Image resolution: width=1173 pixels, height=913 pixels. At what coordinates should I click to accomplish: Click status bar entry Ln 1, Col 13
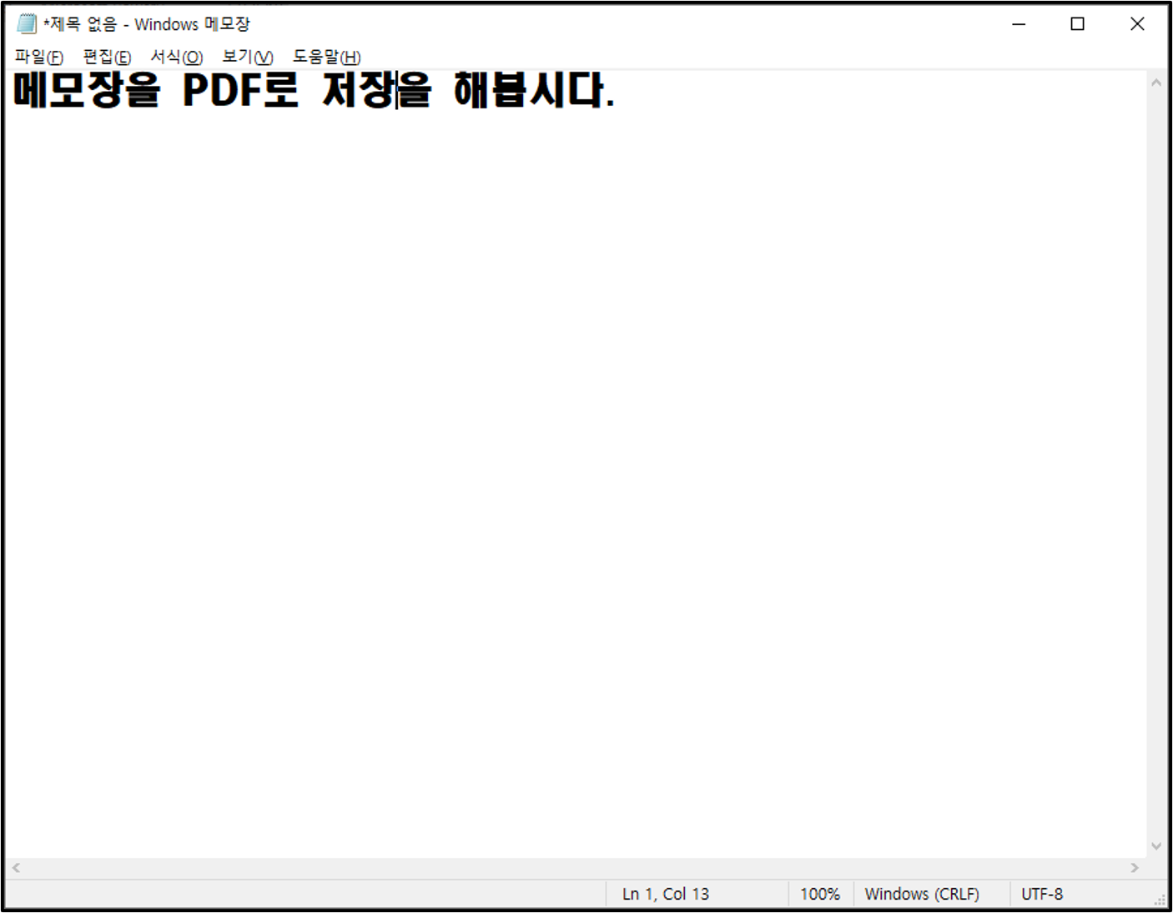(665, 894)
